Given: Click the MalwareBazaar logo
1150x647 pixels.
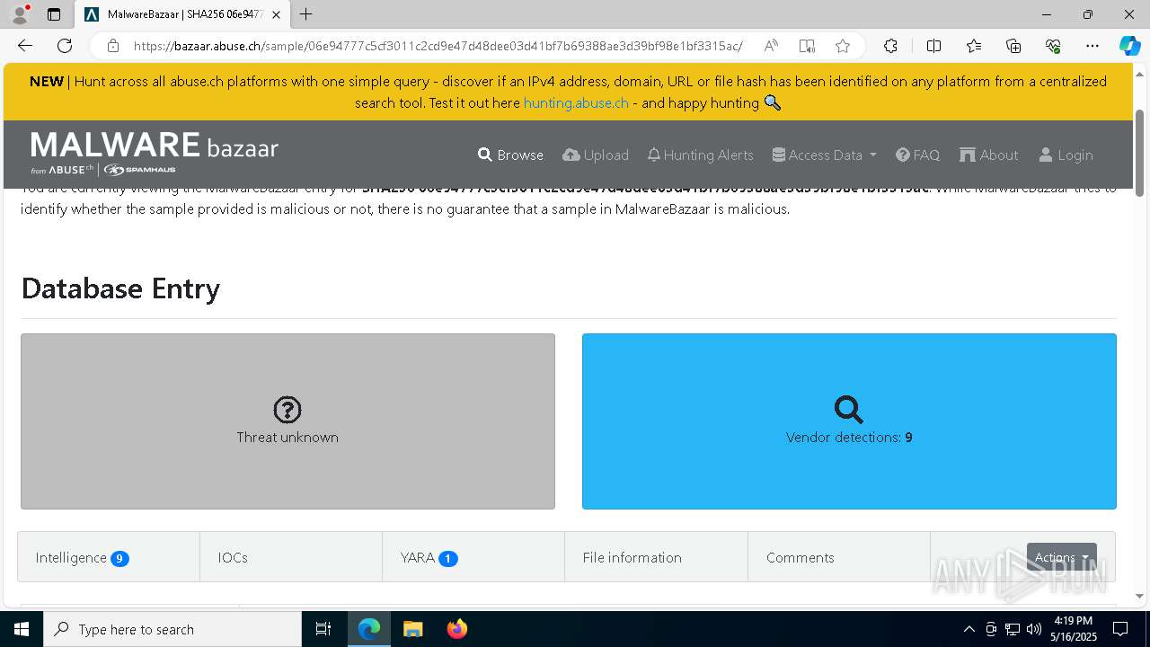Looking at the screenshot, I should (x=155, y=153).
